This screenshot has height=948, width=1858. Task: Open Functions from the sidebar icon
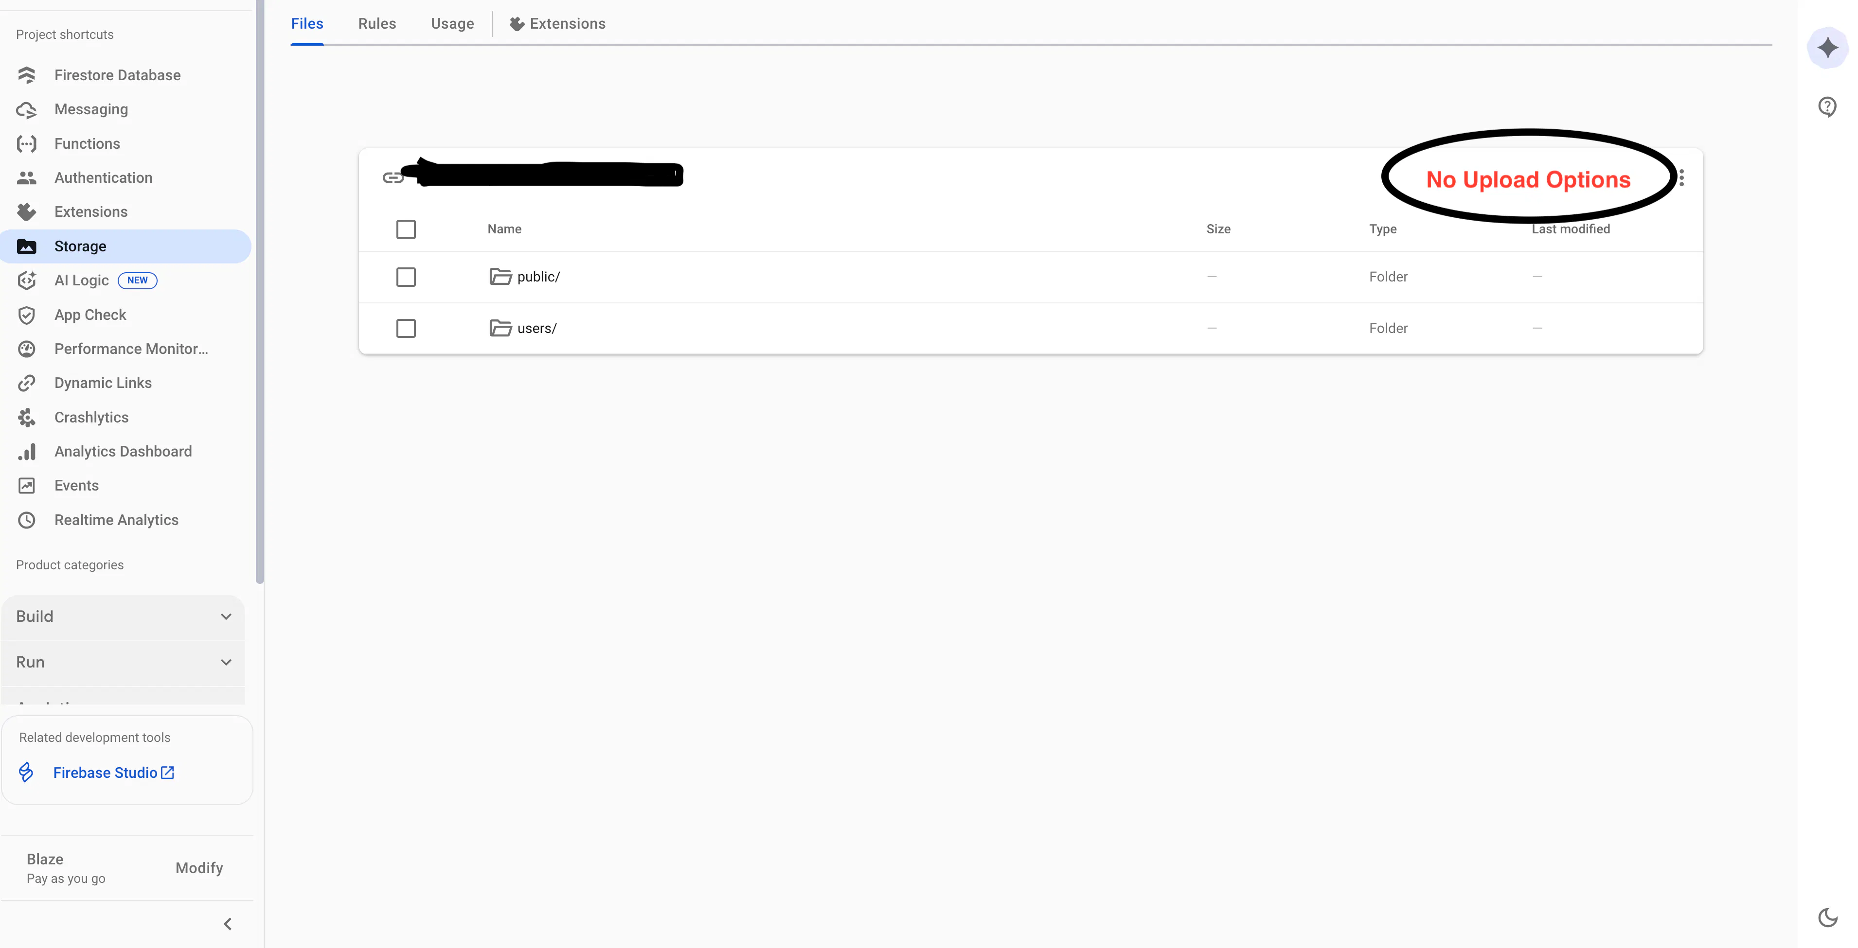(x=27, y=143)
